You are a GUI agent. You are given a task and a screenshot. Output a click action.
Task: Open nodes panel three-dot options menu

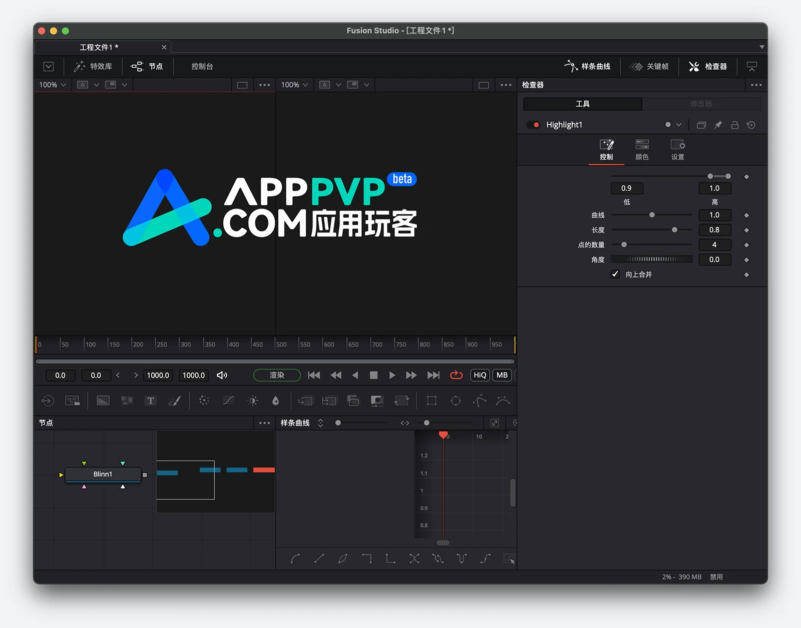265,423
